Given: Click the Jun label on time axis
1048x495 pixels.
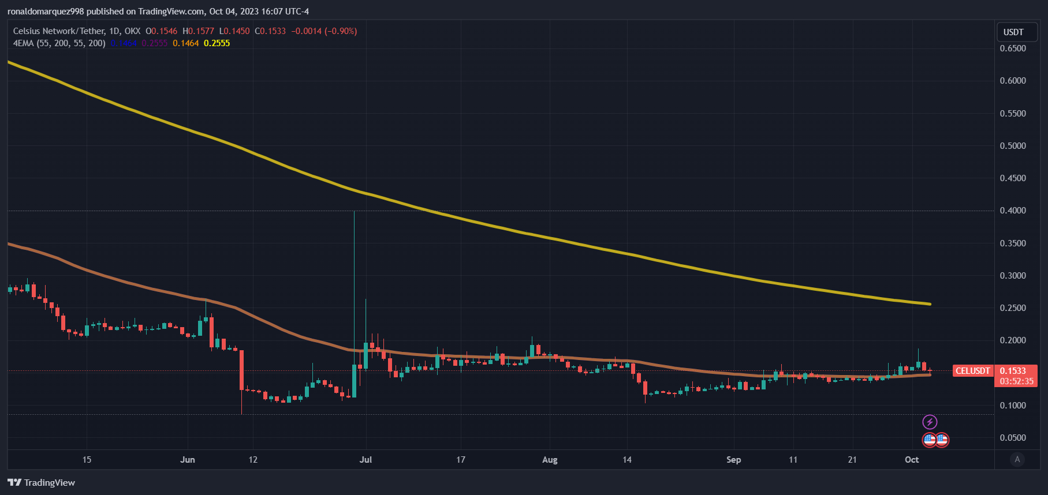Looking at the screenshot, I should tap(188, 460).
